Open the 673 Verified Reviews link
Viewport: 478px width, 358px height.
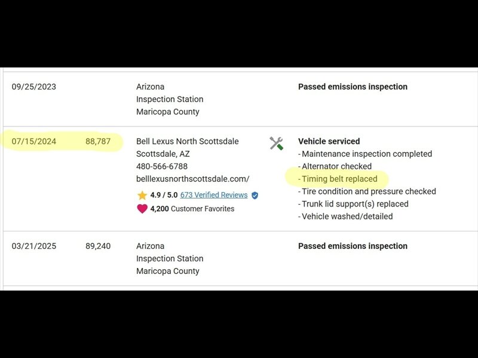(x=214, y=195)
